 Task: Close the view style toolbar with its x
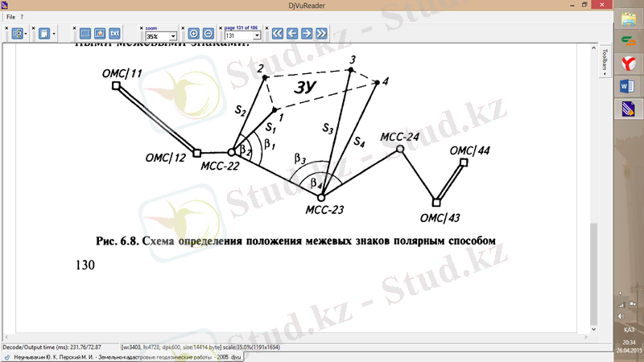click(x=33, y=28)
